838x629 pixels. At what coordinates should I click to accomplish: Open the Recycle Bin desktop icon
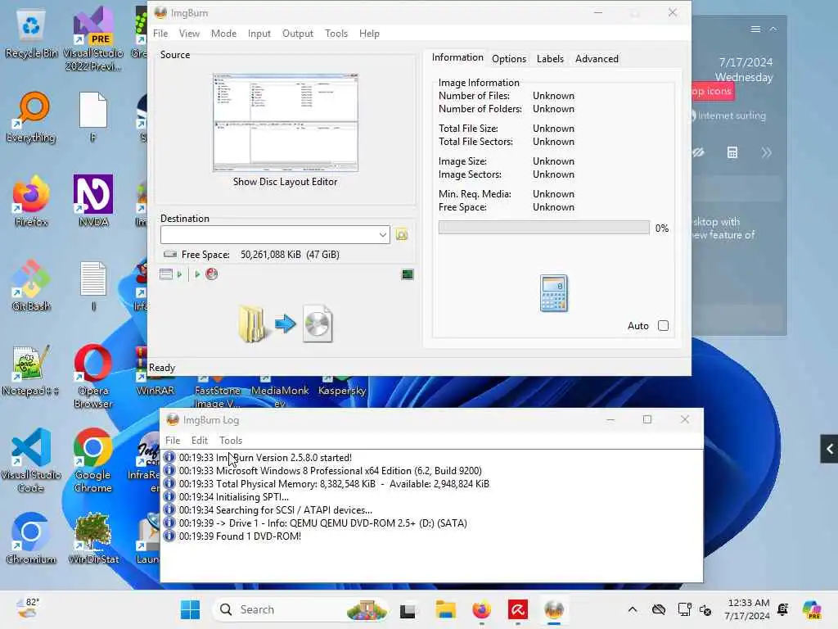[31, 33]
